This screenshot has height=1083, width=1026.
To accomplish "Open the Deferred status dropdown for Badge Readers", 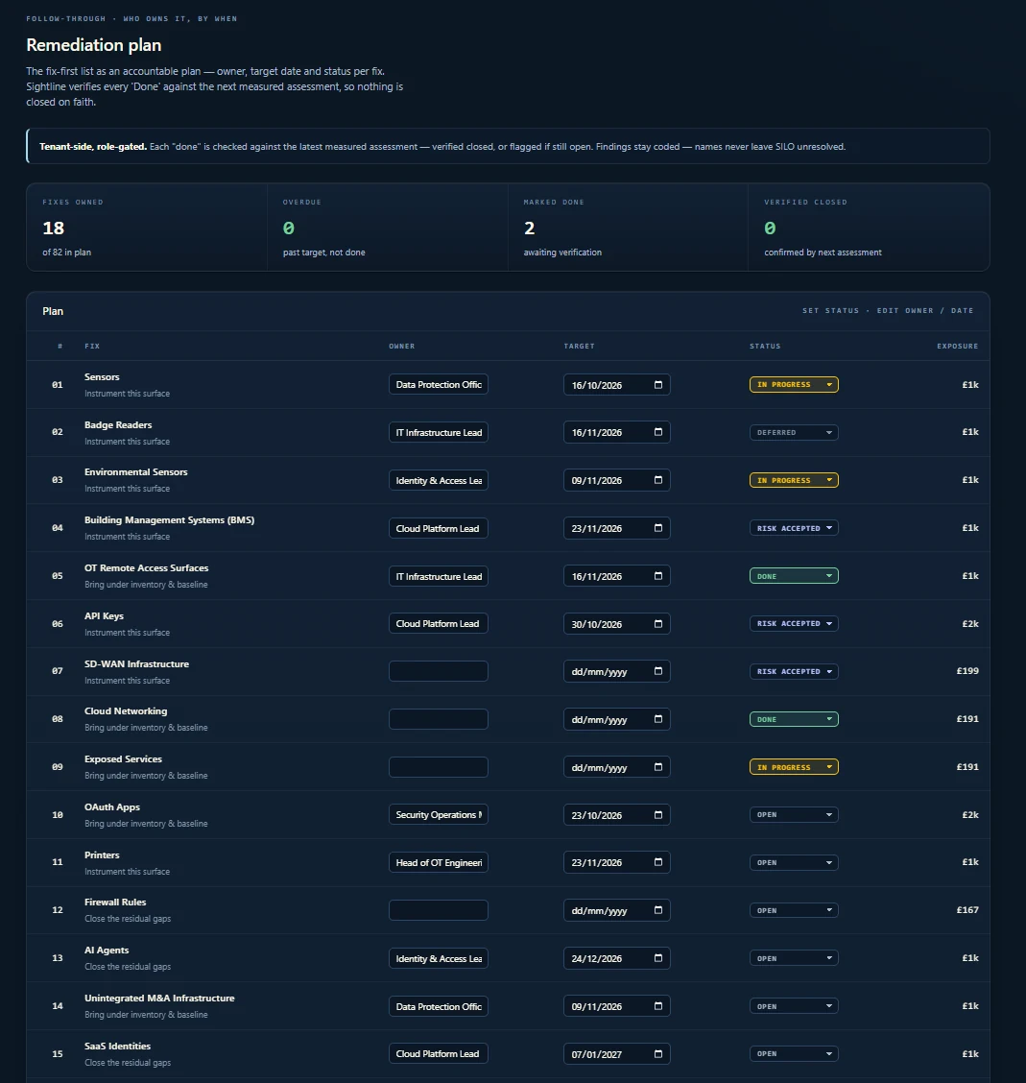I will [794, 432].
